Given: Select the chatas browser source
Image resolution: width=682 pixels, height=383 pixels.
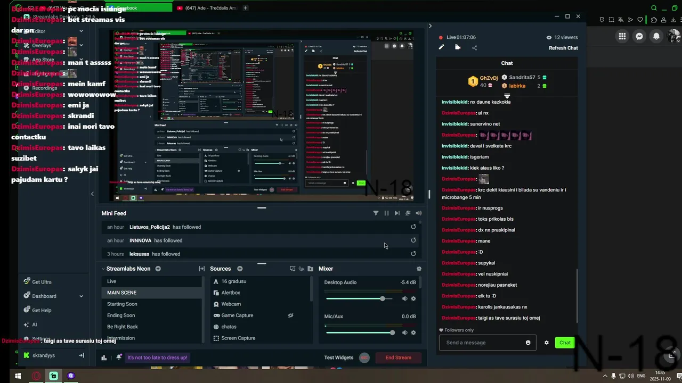Looking at the screenshot, I should (x=260, y=327).
